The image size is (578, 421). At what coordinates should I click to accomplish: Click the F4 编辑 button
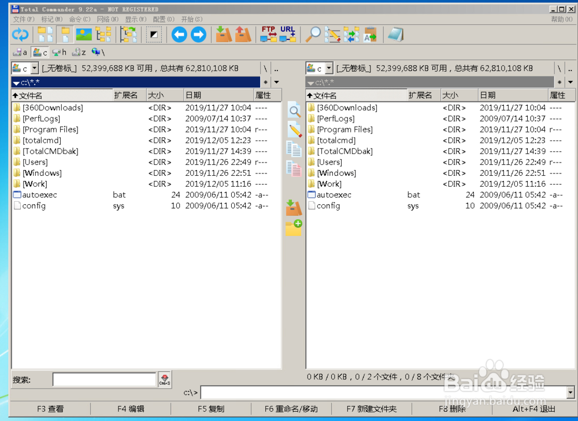(x=131, y=409)
